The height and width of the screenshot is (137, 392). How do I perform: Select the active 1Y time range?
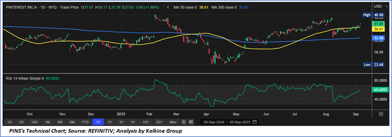(x=98, y=122)
